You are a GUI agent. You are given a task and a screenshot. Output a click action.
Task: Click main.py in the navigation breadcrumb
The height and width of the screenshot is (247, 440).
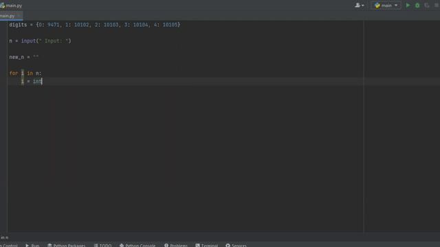[x=11, y=5]
